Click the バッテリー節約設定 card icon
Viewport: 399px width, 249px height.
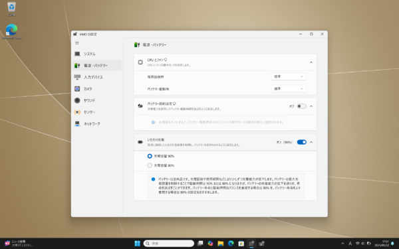pos(140,106)
